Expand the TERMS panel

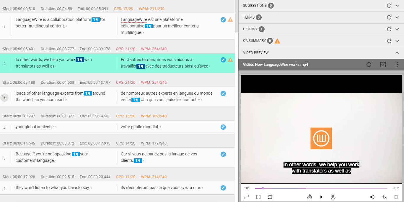point(397,17)
